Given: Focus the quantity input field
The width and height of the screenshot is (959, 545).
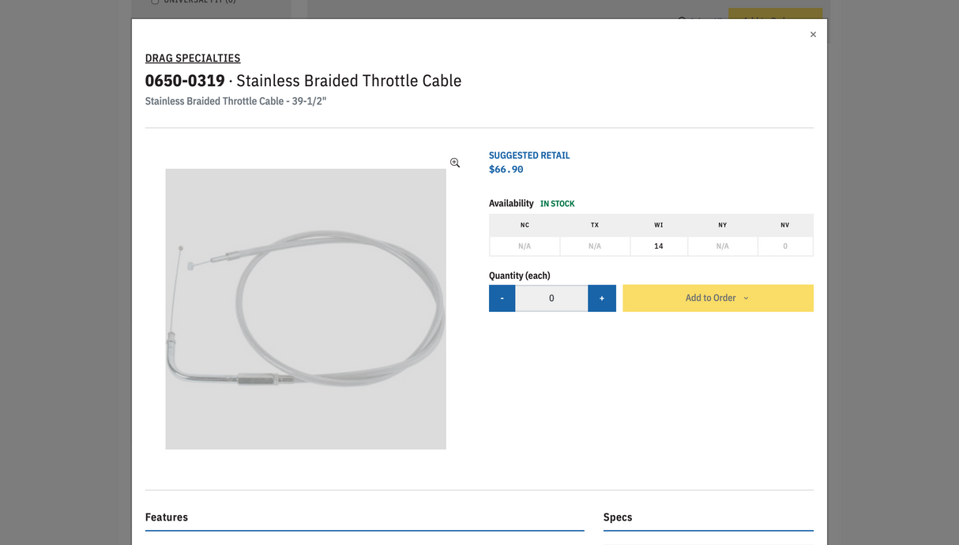Looking at the screenshot, I should tap(551, 298).
